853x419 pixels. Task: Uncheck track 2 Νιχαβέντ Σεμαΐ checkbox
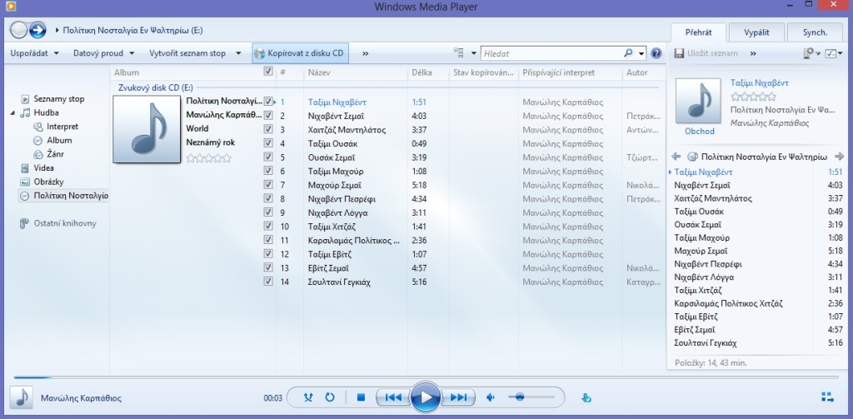click(x=267, y=115)
